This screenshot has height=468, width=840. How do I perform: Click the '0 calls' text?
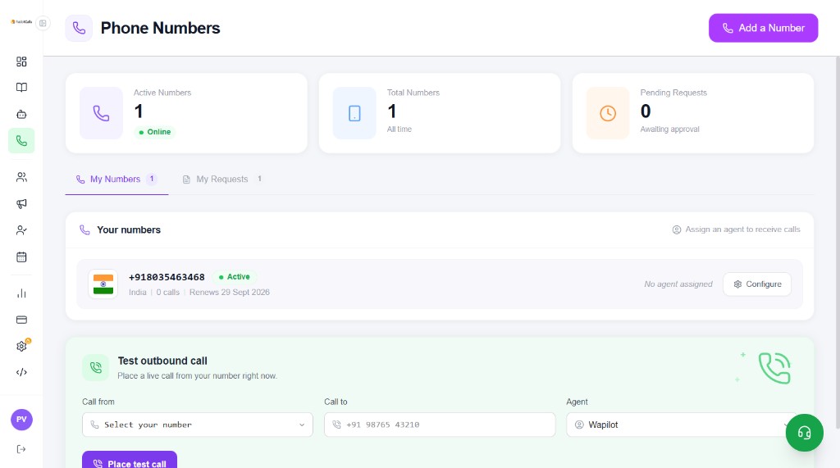click(x=167, y=293)
